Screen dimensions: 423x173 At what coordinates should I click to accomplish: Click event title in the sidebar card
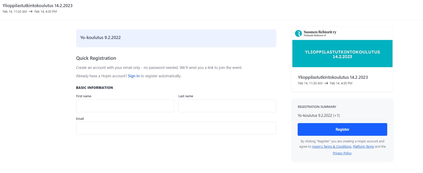point(333,77)
